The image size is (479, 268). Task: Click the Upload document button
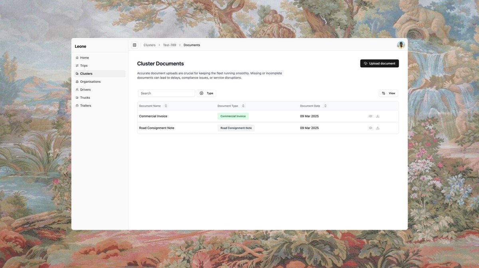click(x=379, y=63)
